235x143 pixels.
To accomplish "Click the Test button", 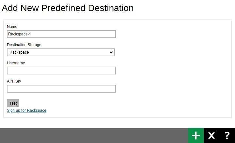I will [x=13, y=103].
